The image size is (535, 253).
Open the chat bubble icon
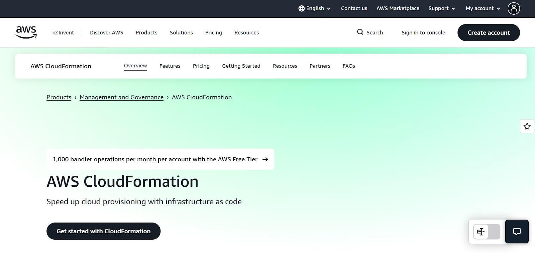click(x=517, y=232)
